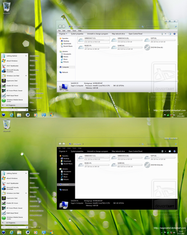Launch Internet Explorer from lower desktop taskbar

tap(11, 232)
